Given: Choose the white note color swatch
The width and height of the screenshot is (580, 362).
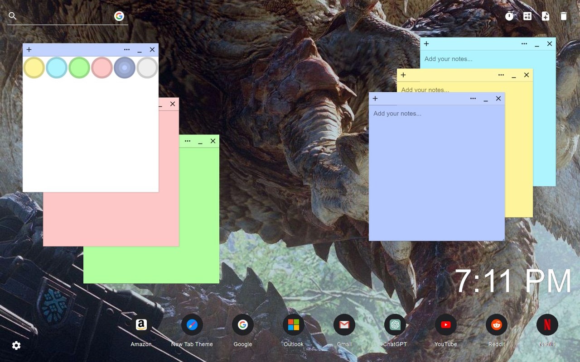Looking at the screenshot, I should pyautogui.click(x=147, y=67).
